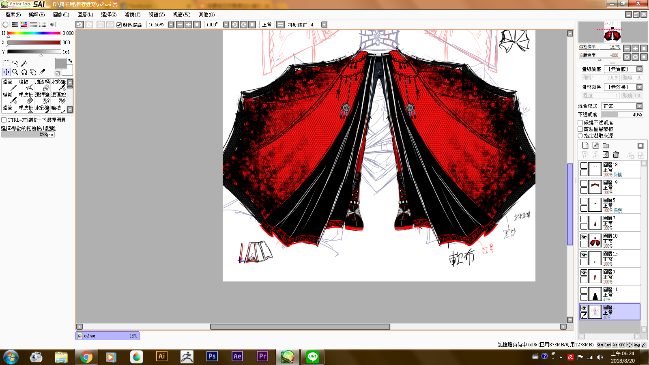
Task: Show the color mixer panel icon
Action: coord(33,24)
